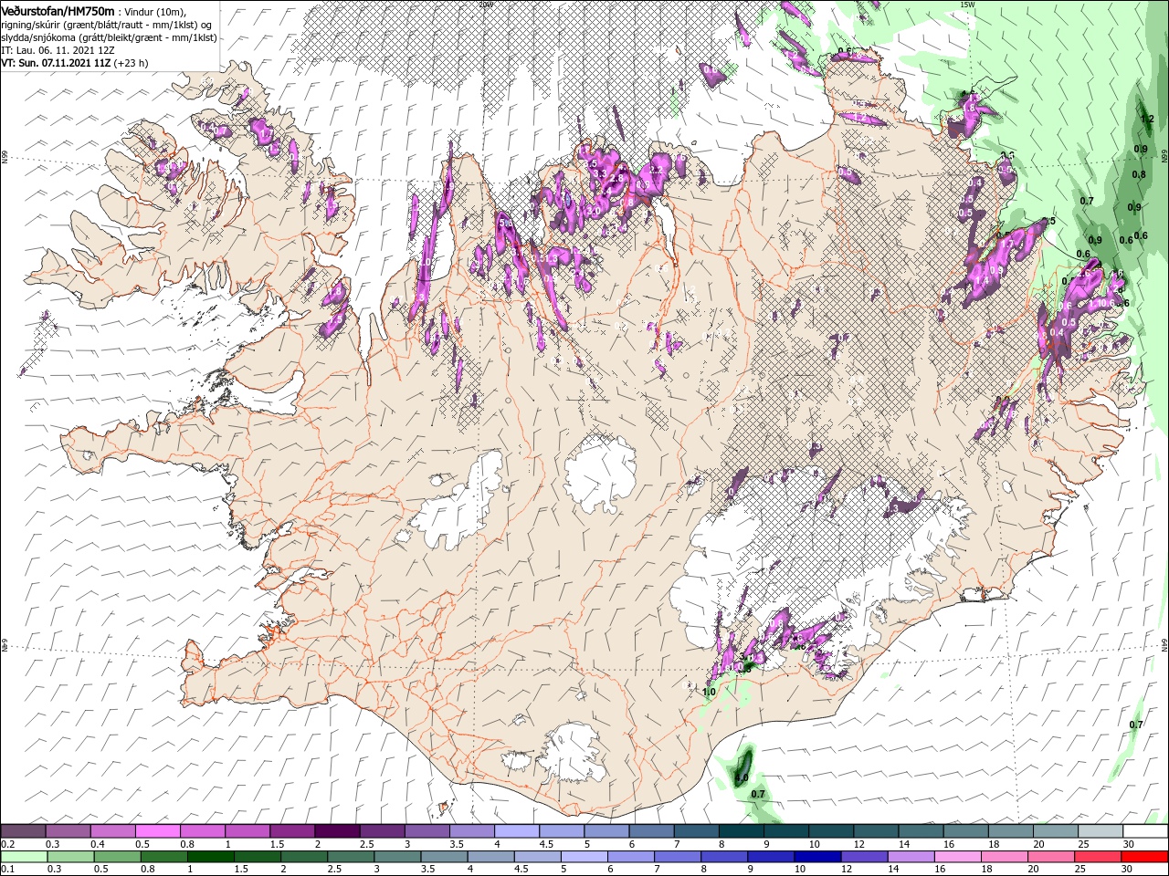This screenshot has height=876, width=1169.
Task: Choose violet 3 swatch in top legend row
Action: tap(426, 831)
